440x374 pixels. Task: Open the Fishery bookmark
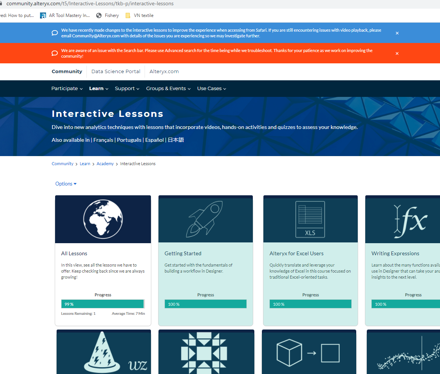[111, 15]
